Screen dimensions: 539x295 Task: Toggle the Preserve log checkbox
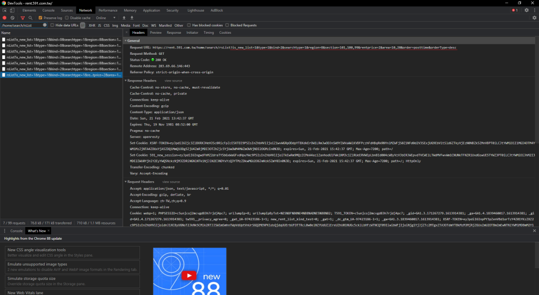pos(40,18)
